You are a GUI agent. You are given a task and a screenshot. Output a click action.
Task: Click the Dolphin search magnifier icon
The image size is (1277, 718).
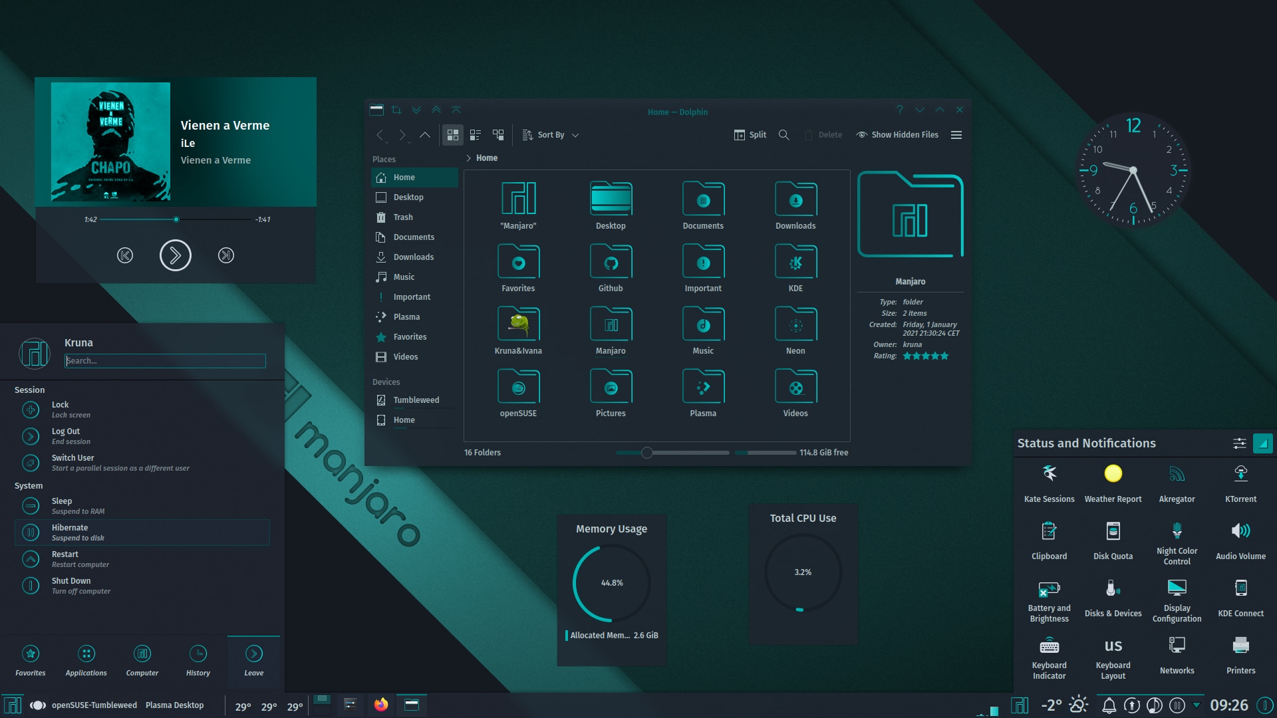tap(784, 135)
